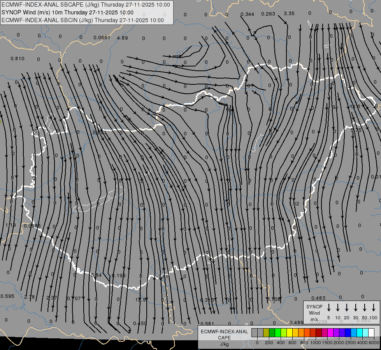381x350 pixels.
Task: Click the 'SYNOP' label in wind legend
Action: (314, 306)
